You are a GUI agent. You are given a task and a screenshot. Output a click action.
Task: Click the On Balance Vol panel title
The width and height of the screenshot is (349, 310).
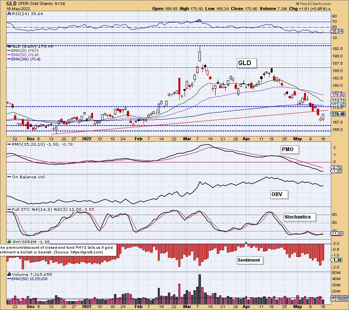coord(26,177)
